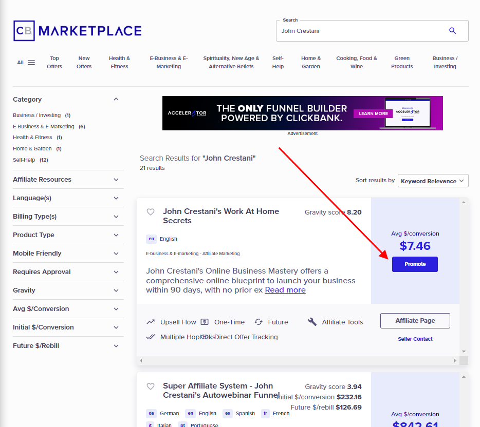
Task: Click the $7.46 average conversion value
Action: [415, 246]
